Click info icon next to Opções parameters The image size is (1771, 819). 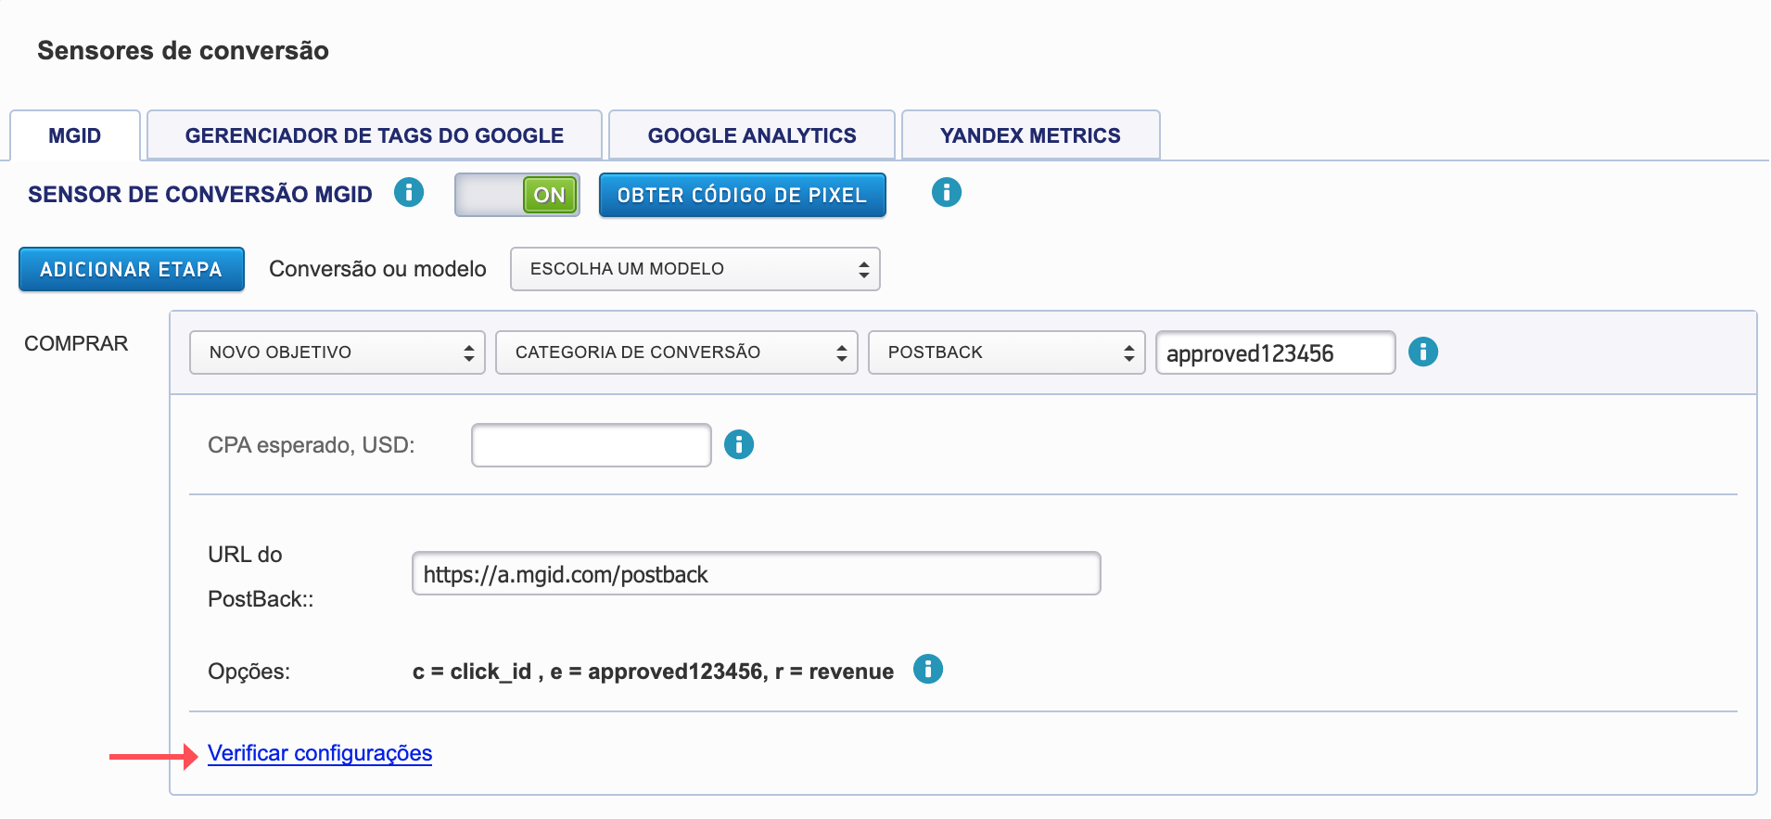927,669
